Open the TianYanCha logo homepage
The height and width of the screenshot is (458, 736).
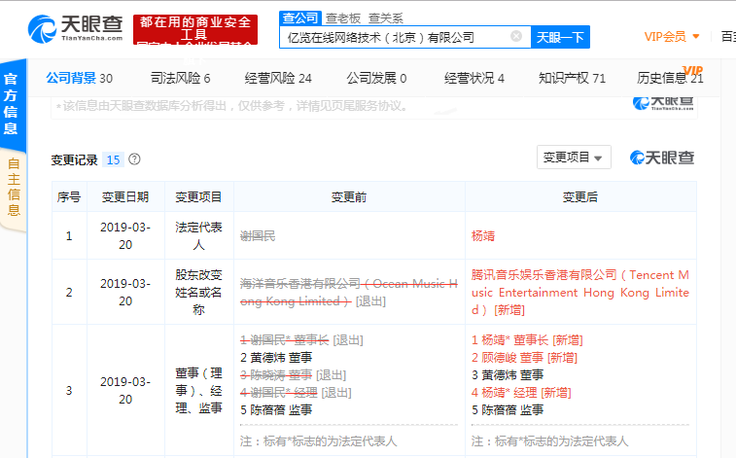coord(76,28)
